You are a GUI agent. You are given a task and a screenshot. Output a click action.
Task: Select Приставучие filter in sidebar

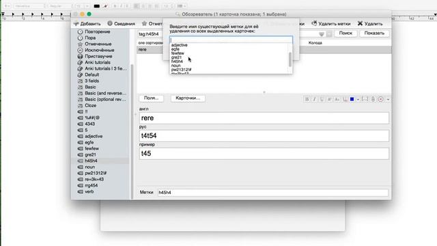[x=95, y=56]
